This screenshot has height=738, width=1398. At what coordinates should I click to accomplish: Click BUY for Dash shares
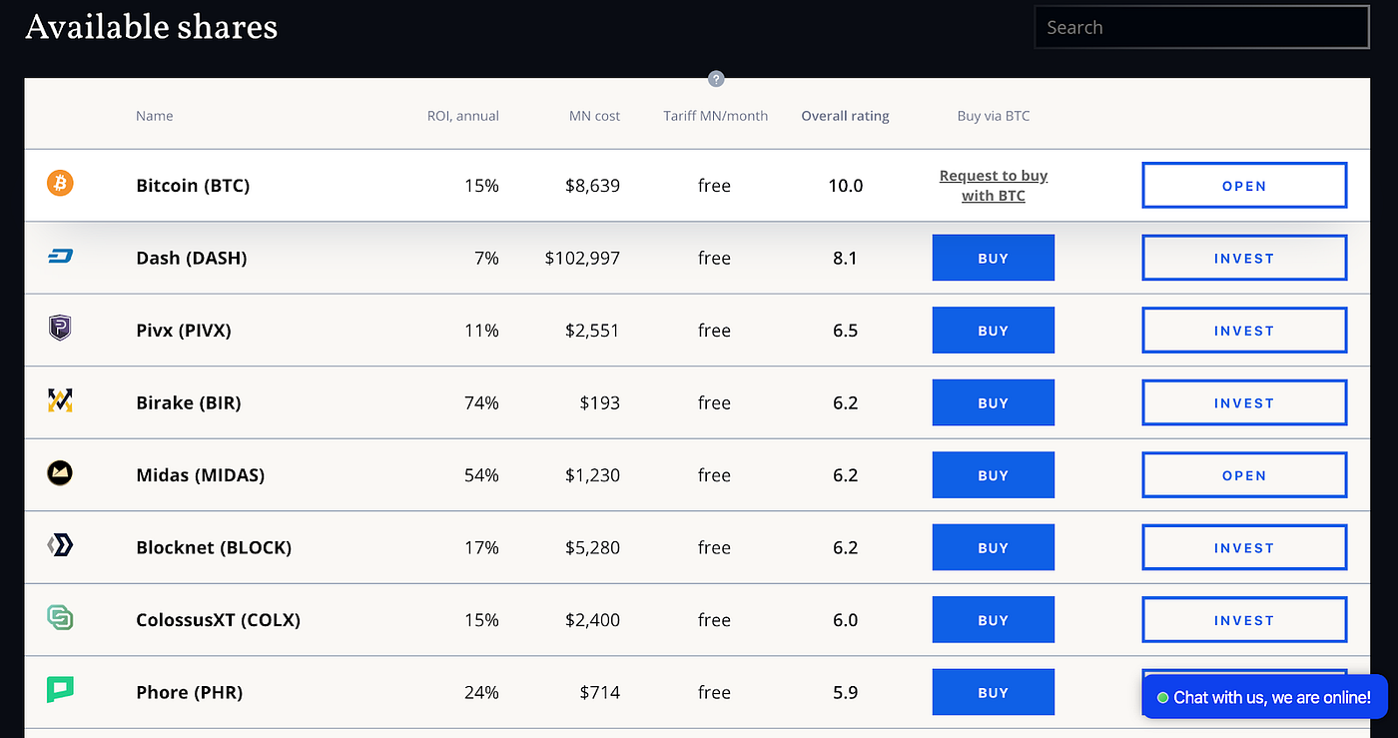coord(993,257)
